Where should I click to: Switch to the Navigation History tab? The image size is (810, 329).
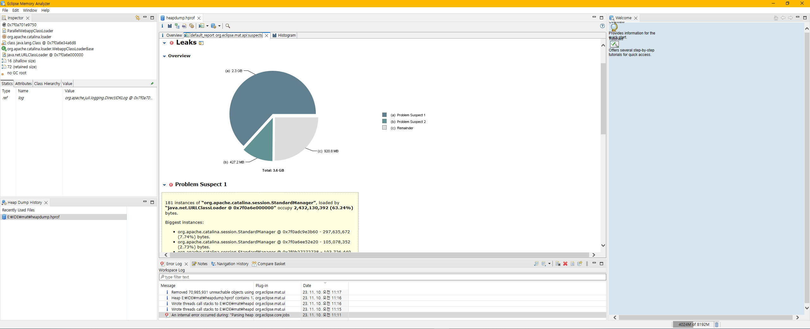pyautogui.click(x=230, y=264)
